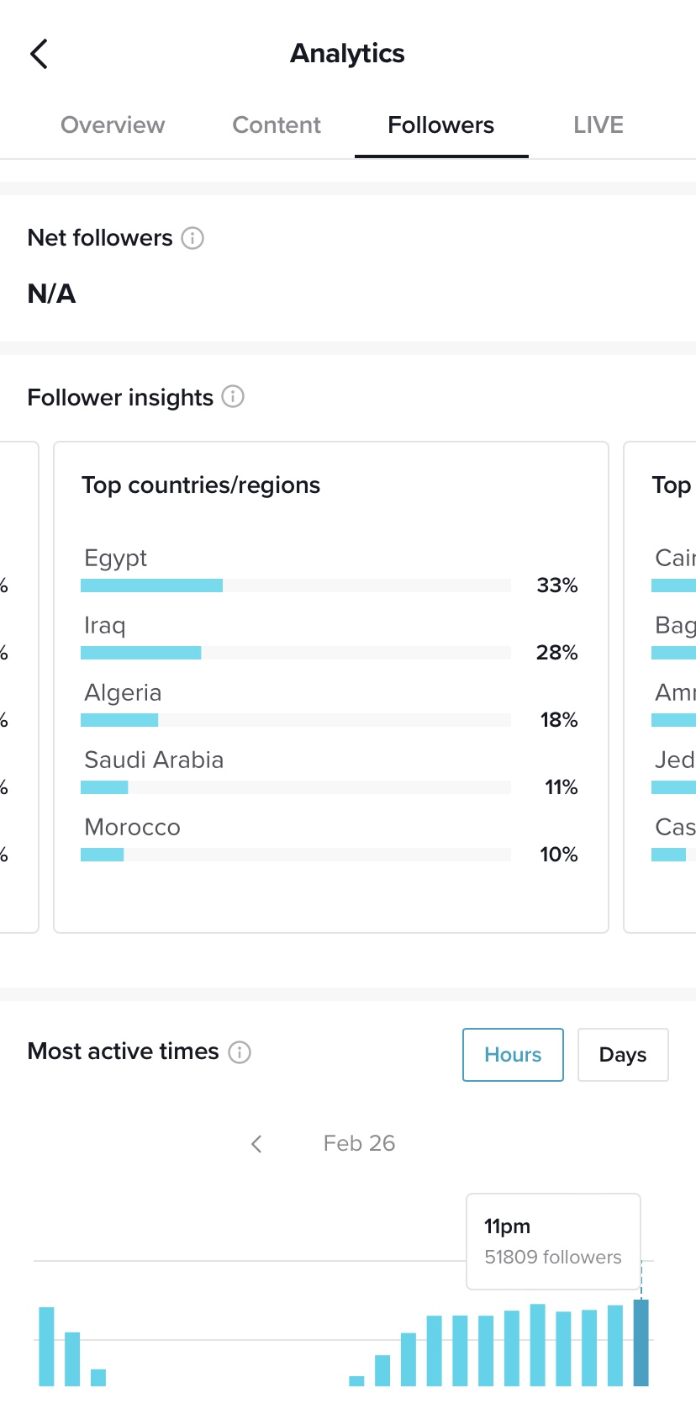Open Net followers info icon
This screenshot has width=696, height=1409.
pyautogui.click(x=192, y=238)
